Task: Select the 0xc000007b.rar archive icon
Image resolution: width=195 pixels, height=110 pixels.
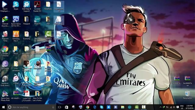Action: tap(187, 81)
